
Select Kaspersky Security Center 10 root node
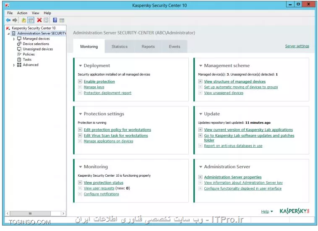pos(34,28)
